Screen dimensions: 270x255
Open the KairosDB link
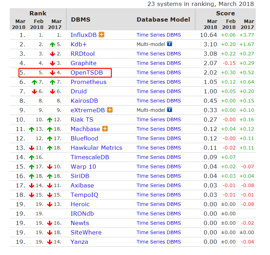[x=84, y=101]
